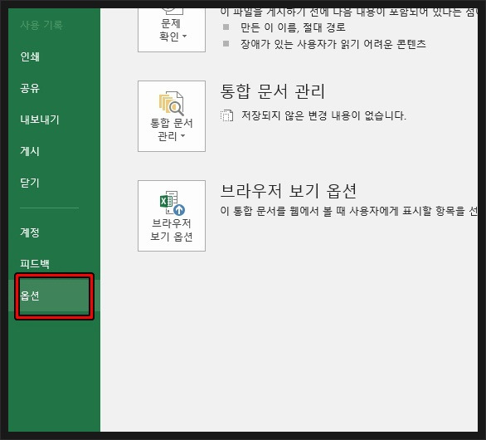Choose 닫기 (Close) in the sidebar
This screenshot has width=486, height=440.
click(30, 183)
